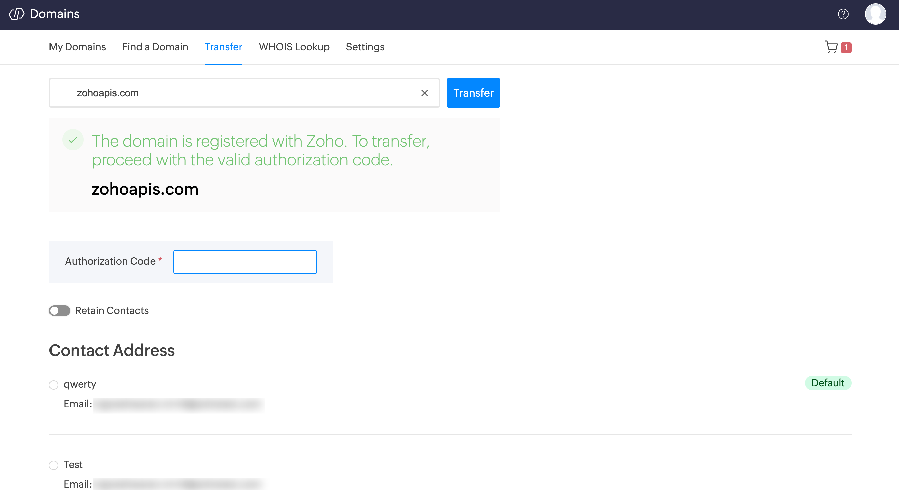This screenshot has height=501, width=899.
Task: Open the shopping cart icon
Action: coord(831,47)
